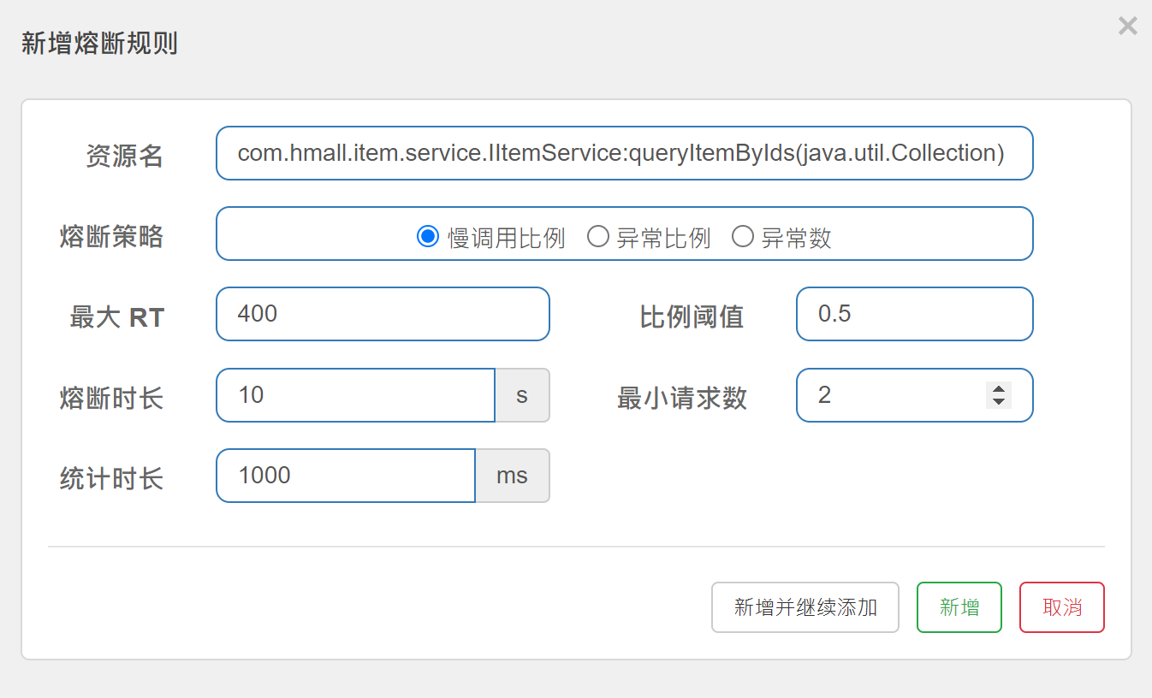Click the 熔断时长 label
1152x698 pixels.
(111, 398)
